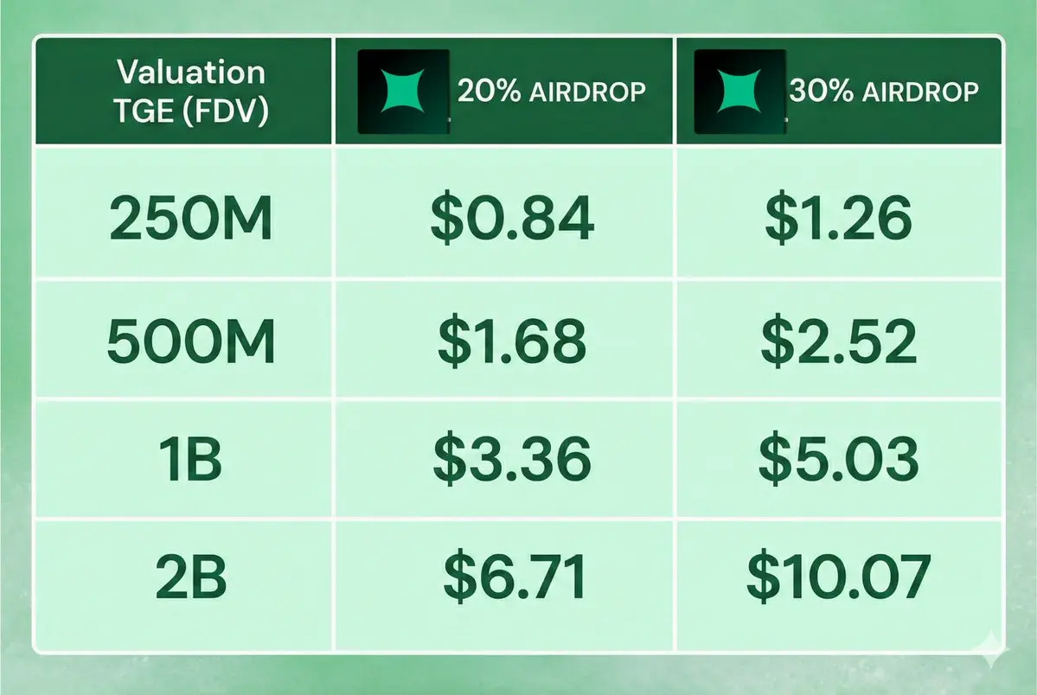
Task: Click the 30% AIRDROP column header
Action: coord(839,91)
